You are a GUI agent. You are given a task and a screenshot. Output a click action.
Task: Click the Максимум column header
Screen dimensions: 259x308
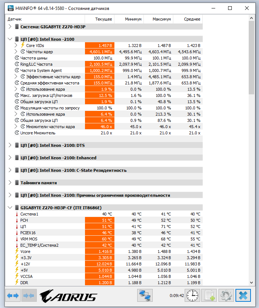point(159,19)
